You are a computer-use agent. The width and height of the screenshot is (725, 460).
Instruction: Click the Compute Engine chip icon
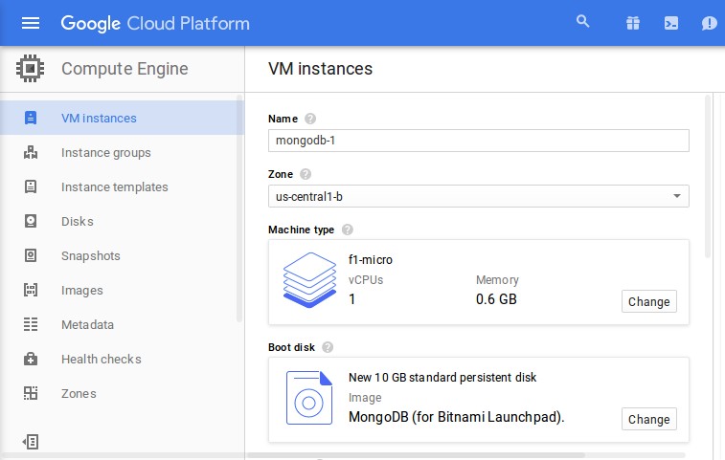pyautogui.click(x=30, y=68)
